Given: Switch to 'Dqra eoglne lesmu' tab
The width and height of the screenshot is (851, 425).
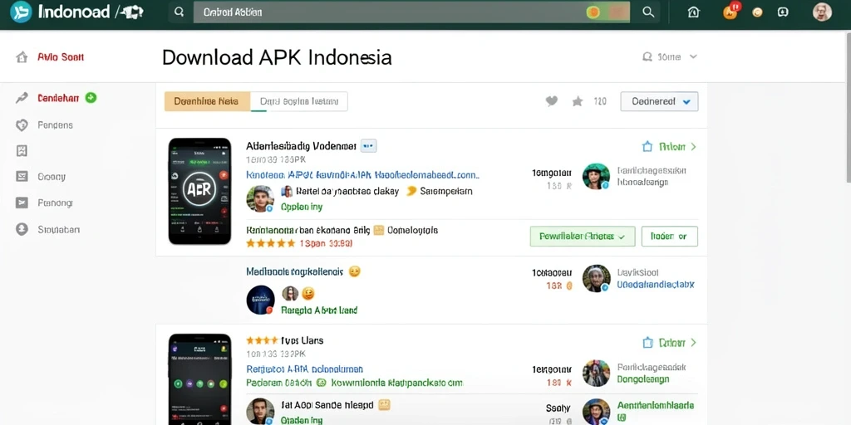Looking at the screenshot, I should 299,101.
